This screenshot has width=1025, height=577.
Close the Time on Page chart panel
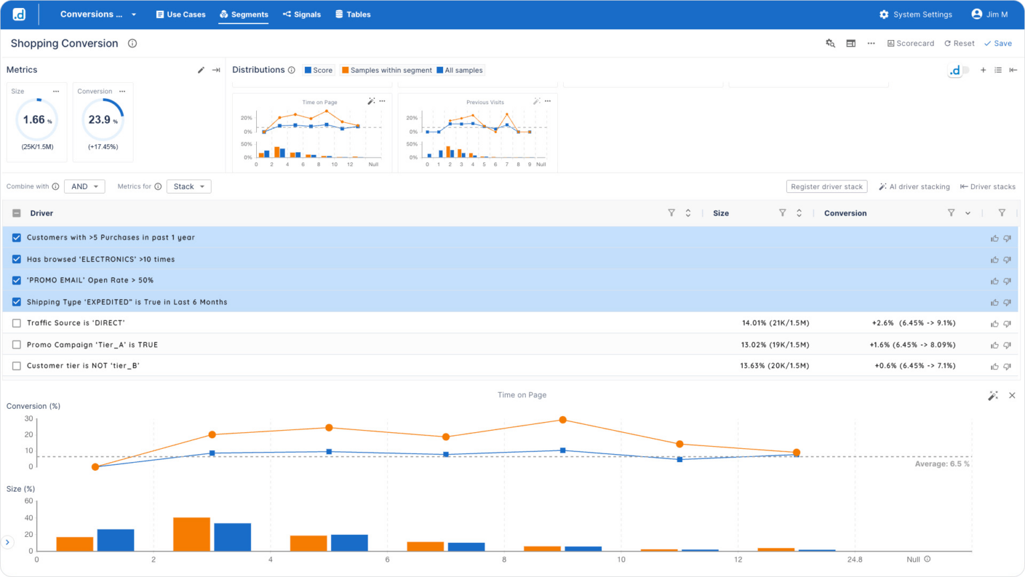(1012, 395)
